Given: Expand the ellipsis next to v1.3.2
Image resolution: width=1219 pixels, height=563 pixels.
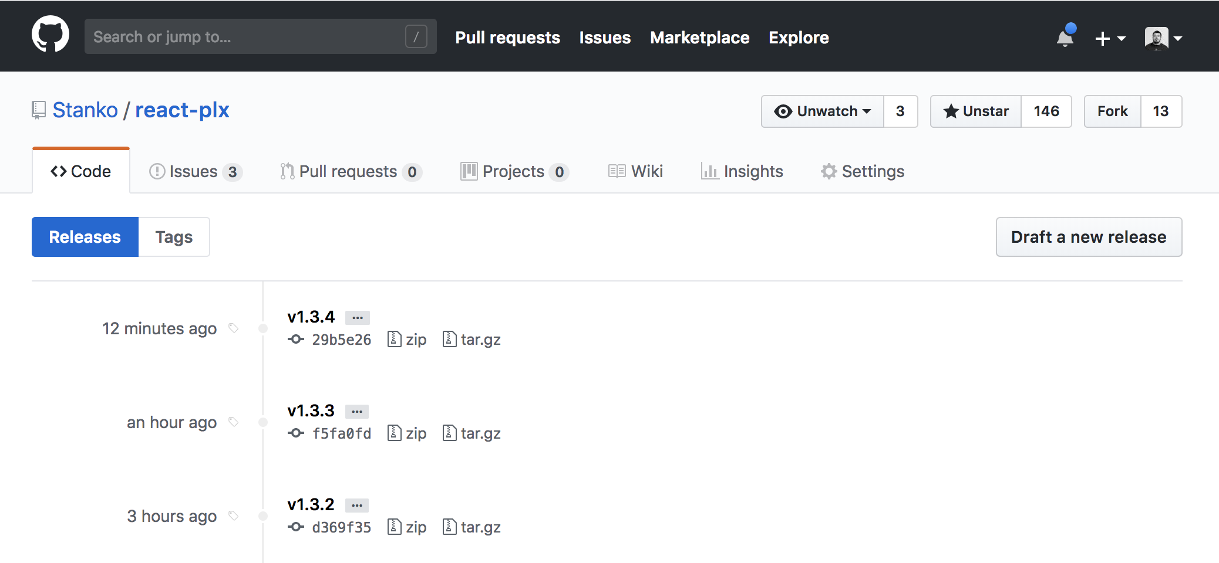Looking at the screenshot, I should point(357,505).
